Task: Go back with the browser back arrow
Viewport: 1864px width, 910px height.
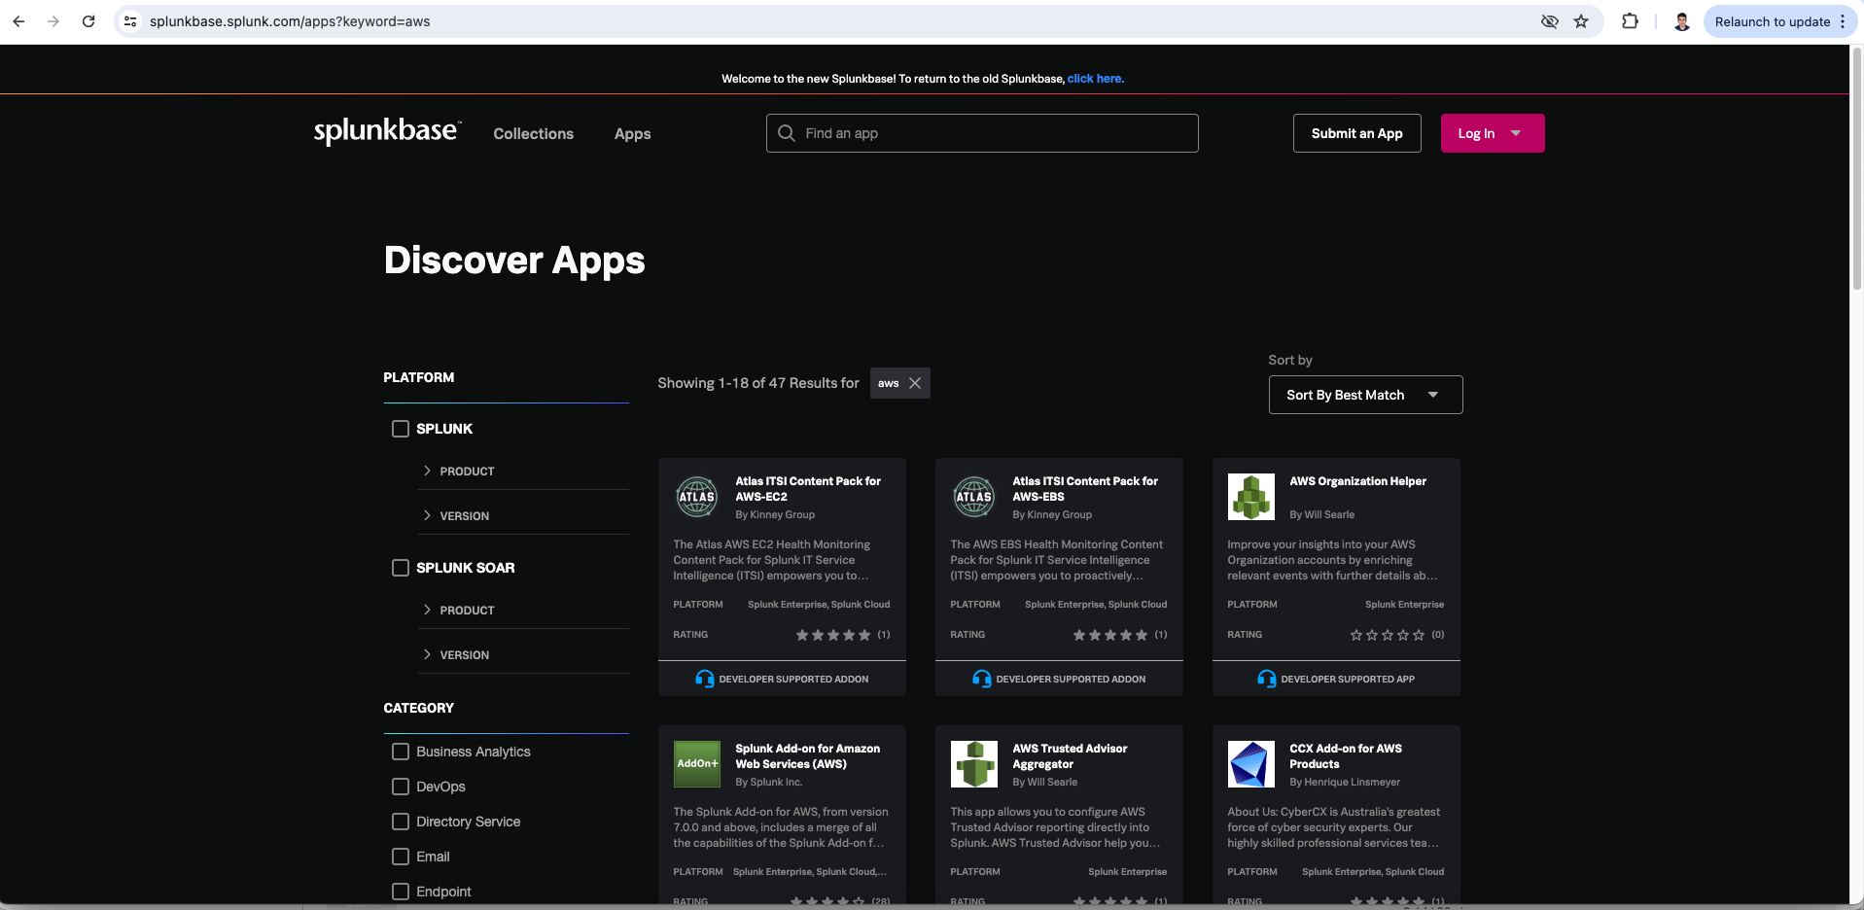Action: click(18, 21)
